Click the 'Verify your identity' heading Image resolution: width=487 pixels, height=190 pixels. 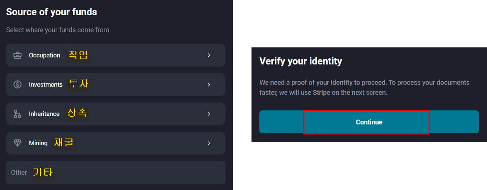tap(301, 61)
